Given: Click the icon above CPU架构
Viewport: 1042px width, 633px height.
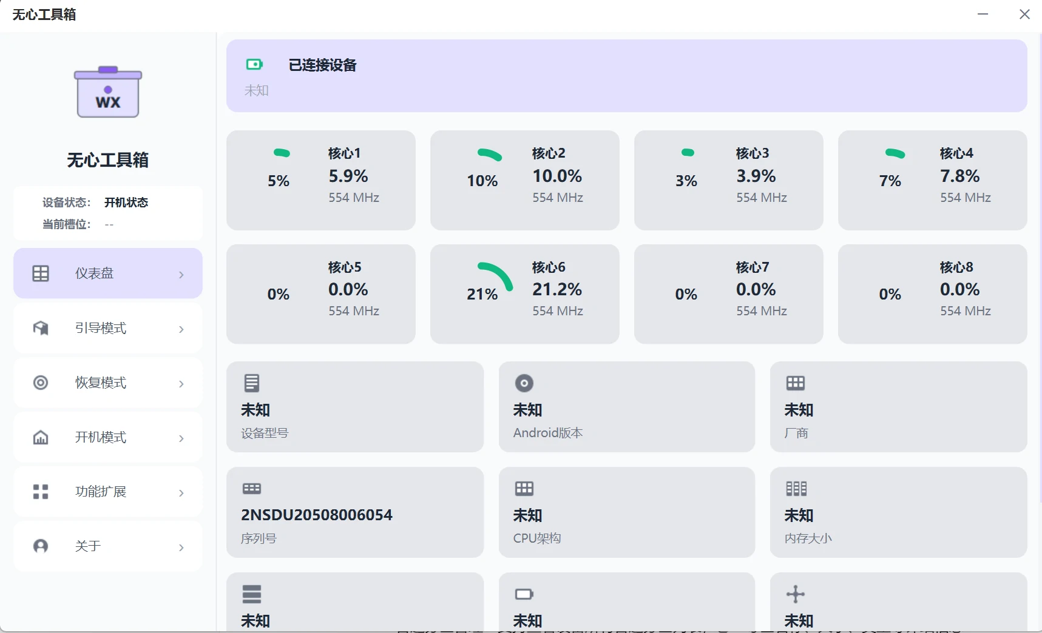Looking at the screenshot, I should coord(524,489).
